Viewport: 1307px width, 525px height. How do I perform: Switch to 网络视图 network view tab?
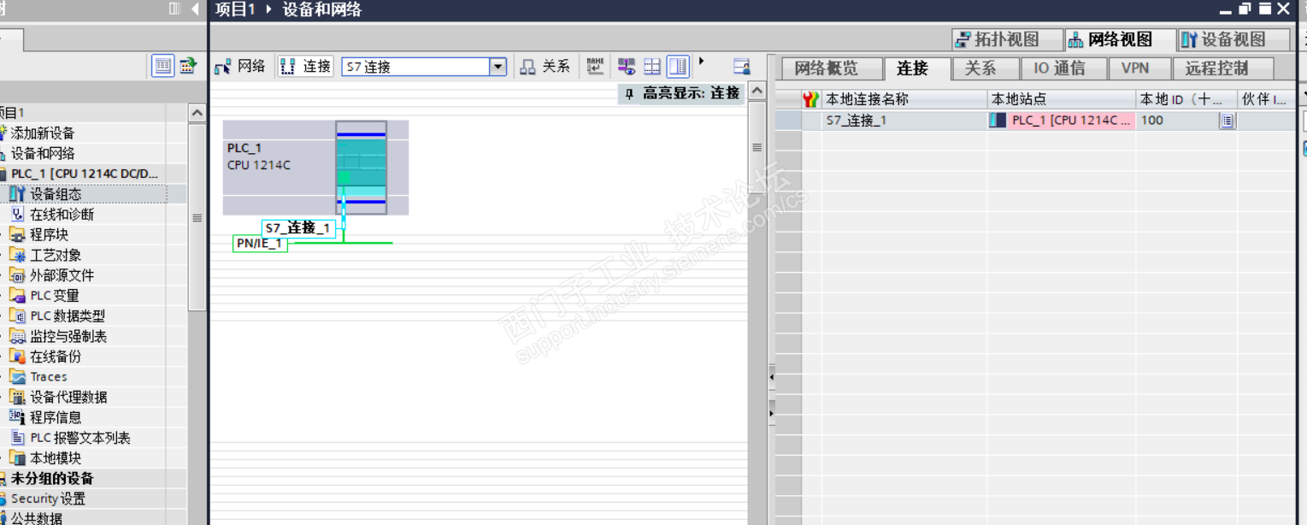tap(1120, 39)
